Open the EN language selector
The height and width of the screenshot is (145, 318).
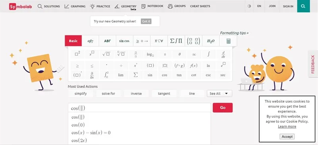pyautogui.click(x=259, y=6)
